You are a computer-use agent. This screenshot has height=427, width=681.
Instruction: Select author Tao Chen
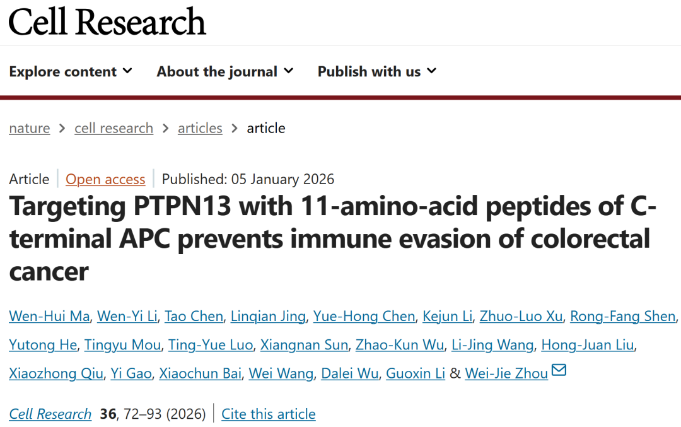pos(194,316)
